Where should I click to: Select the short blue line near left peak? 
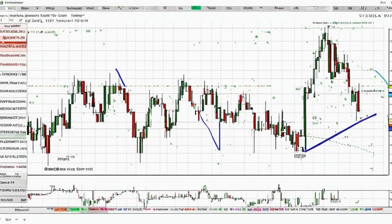click(120, 78)
